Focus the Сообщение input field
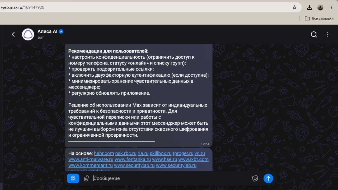Viewport: 338px width, 190px height. [170, 178]
